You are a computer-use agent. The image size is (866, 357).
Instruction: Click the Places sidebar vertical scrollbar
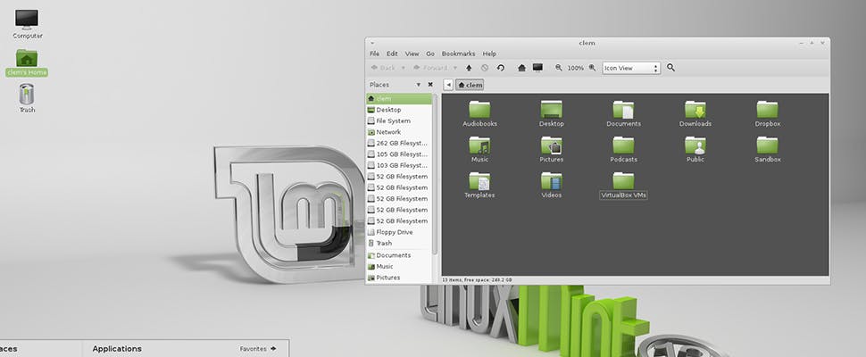pyautogui.click(x=435, y=174)
